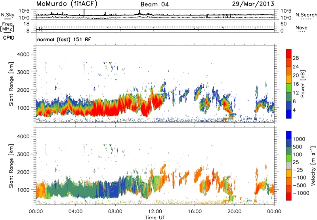Click the "Power [dB]" colorbar title
This screenshot has height=220, width=317.
pyautogui.click(x=303, y=84)
